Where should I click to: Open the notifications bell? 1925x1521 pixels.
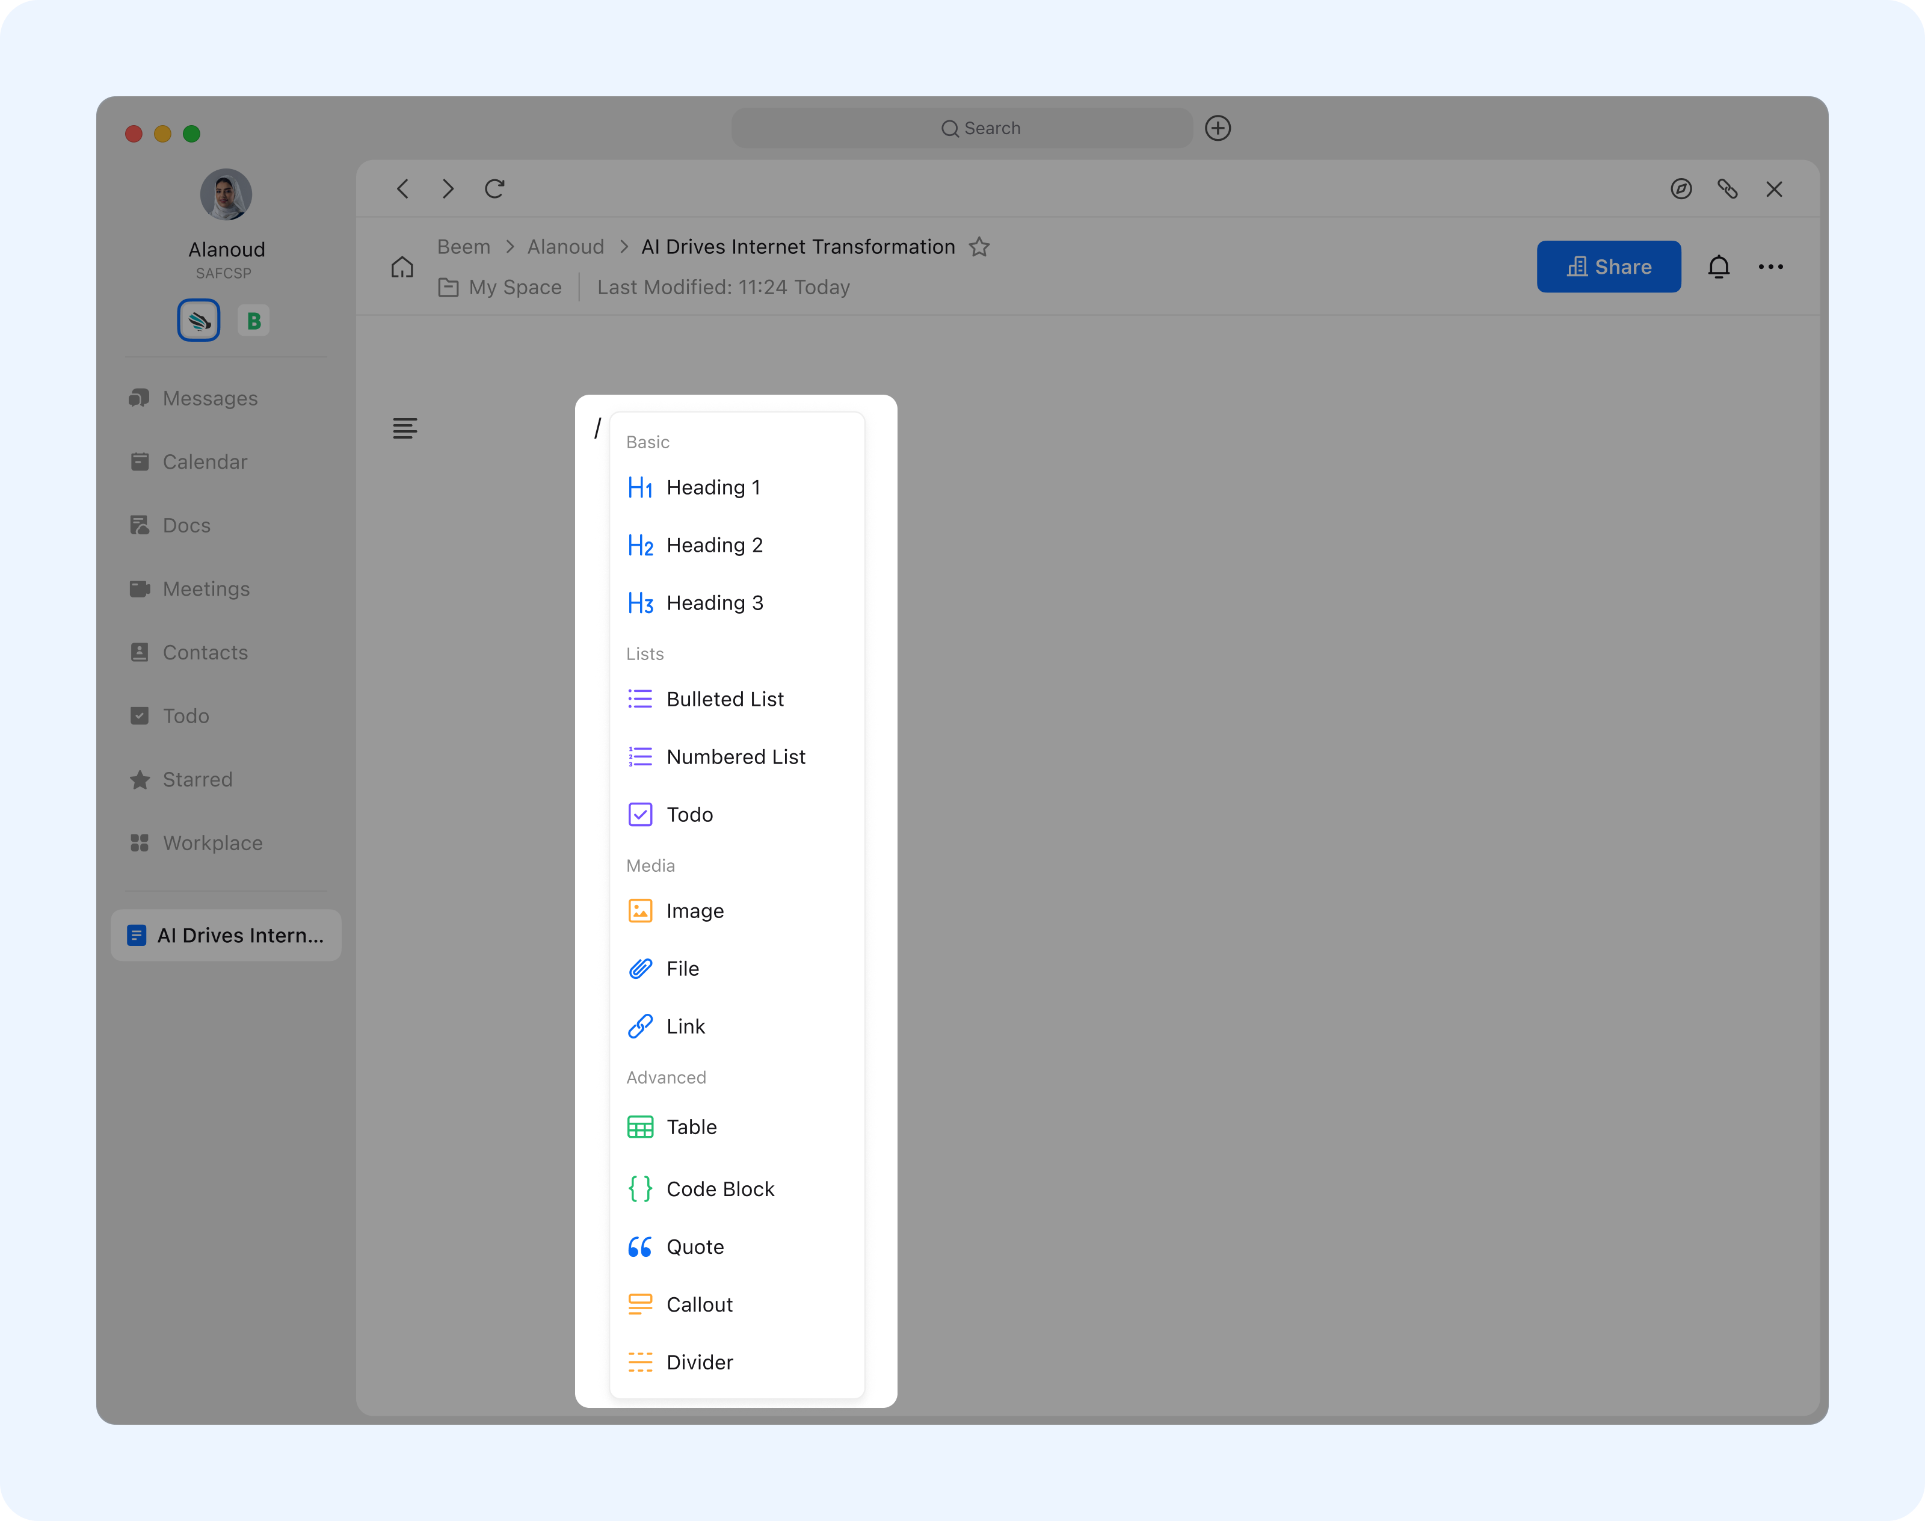[x=1719, y=267]
